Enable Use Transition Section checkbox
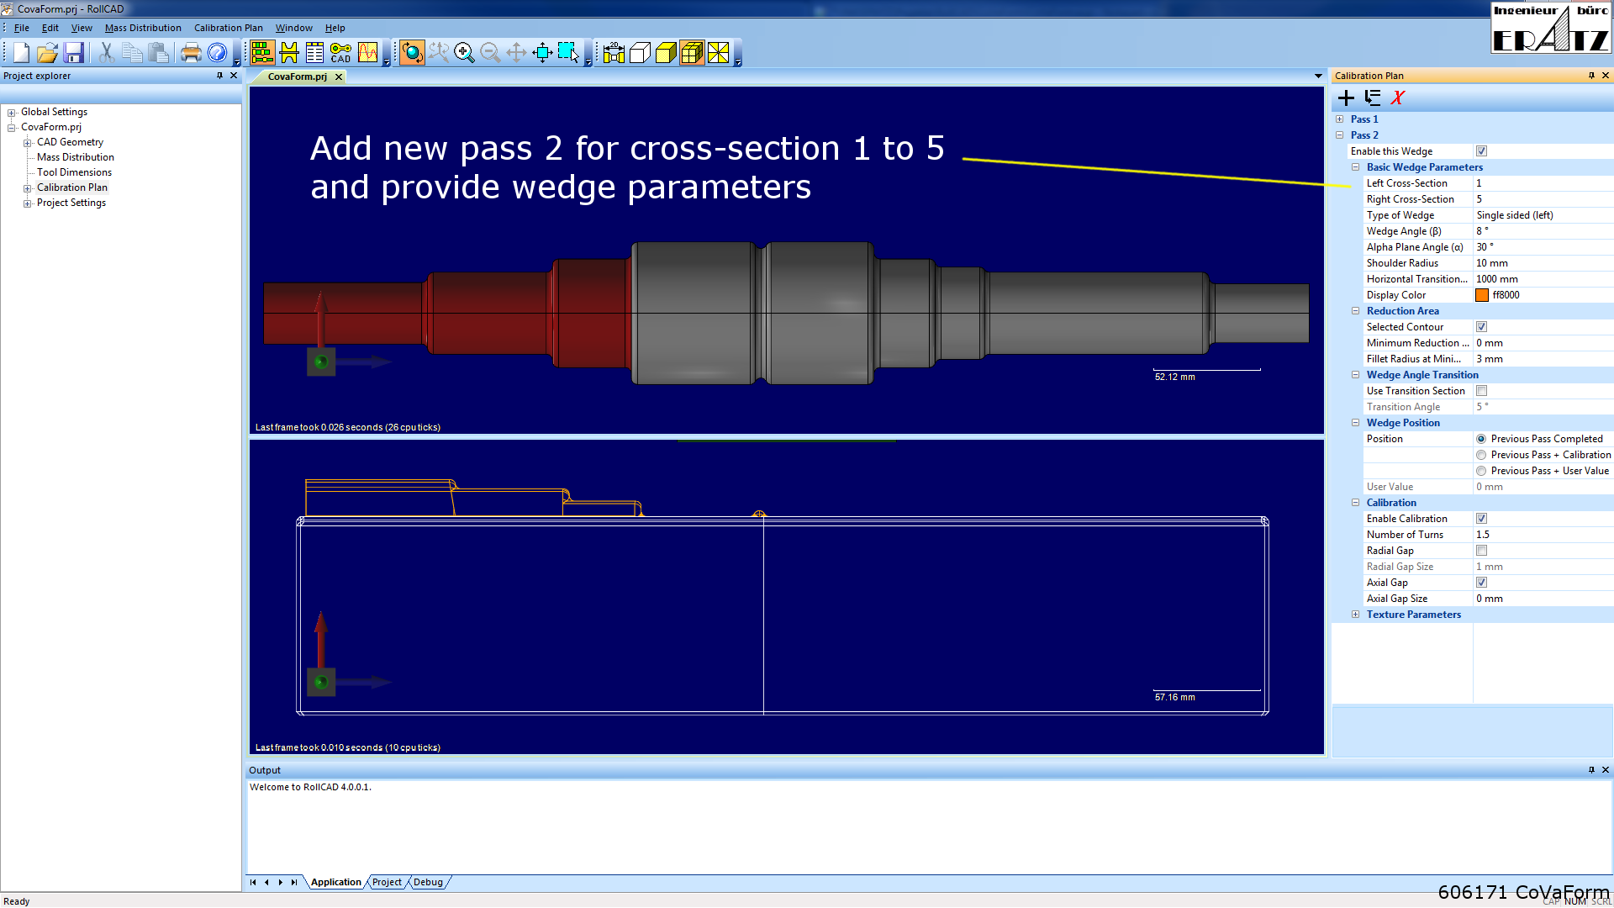The image size is (1614, 908). (1481, 391)
